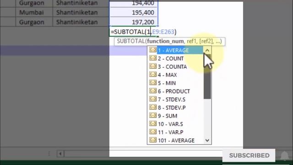Select the 1 - AVERAGE function option

point(176,50)
